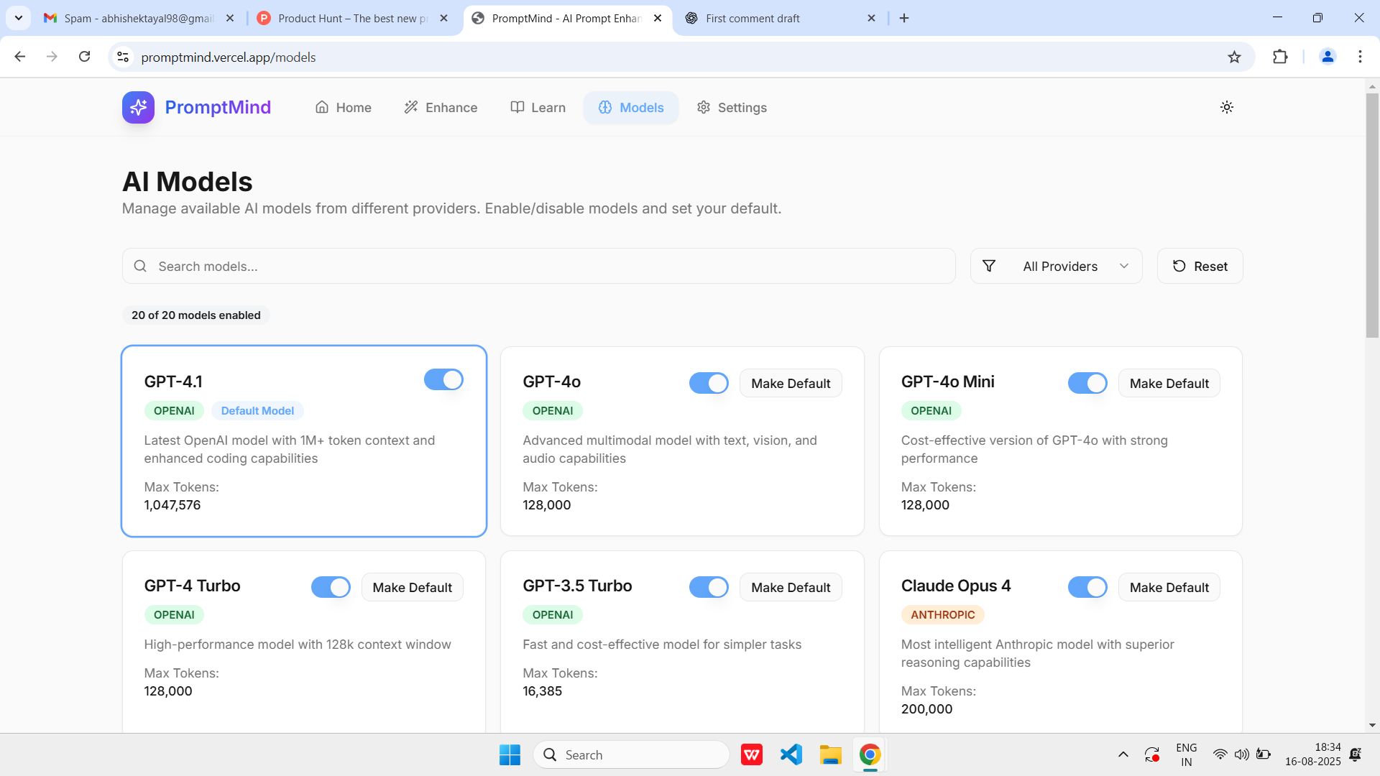1380x776 pixels.
Task: Open the notifications bell in tray
Action: pos(1356,754)
